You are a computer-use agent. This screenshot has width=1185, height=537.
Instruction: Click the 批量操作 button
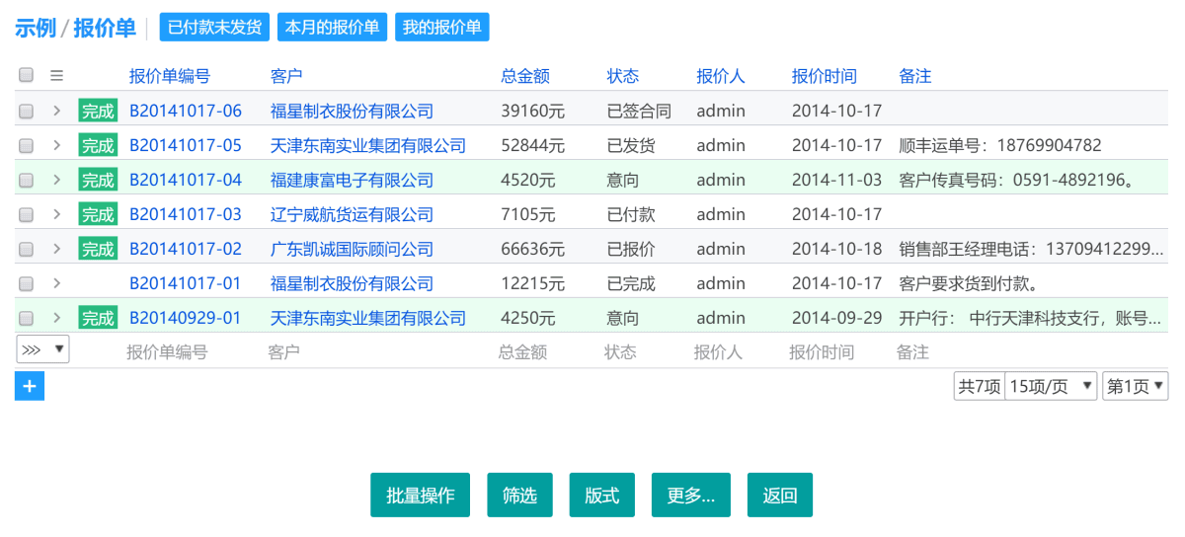pyautogui.click(x=420, y=496)
